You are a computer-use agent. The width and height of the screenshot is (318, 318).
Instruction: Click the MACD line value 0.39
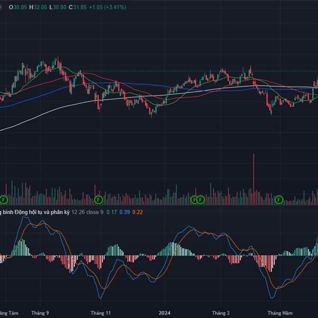pos(125,212)
